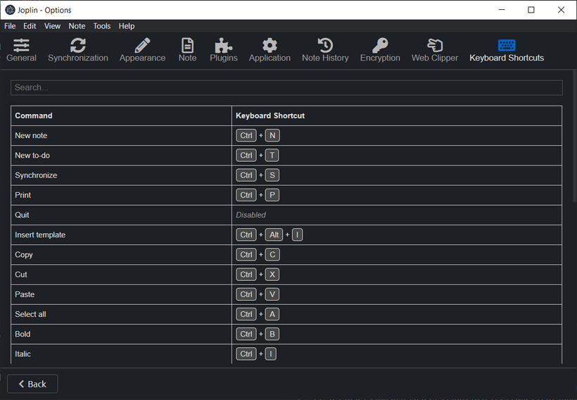Screen dimensions: 577x400
Task: Click the "Command" column header
Action: pyautogui.click(x=122, y=115)
